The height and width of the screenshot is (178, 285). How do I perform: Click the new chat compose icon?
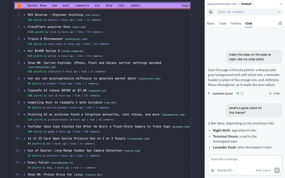click(x=280, y=23)
